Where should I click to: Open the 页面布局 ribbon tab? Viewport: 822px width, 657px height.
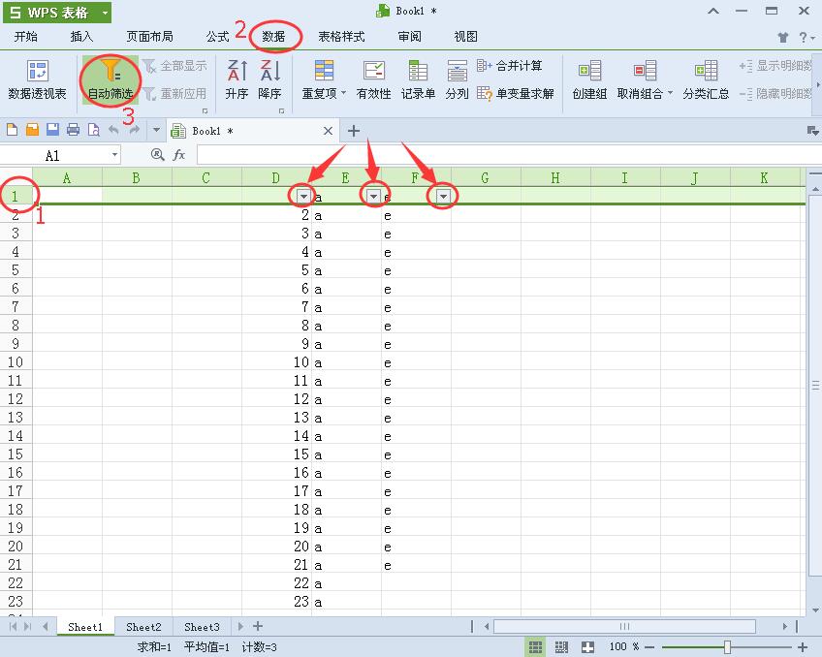click(x=149, y=37)
